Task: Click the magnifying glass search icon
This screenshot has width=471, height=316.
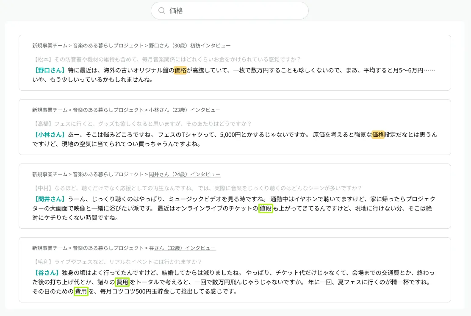Action: (x=161, y=11)
